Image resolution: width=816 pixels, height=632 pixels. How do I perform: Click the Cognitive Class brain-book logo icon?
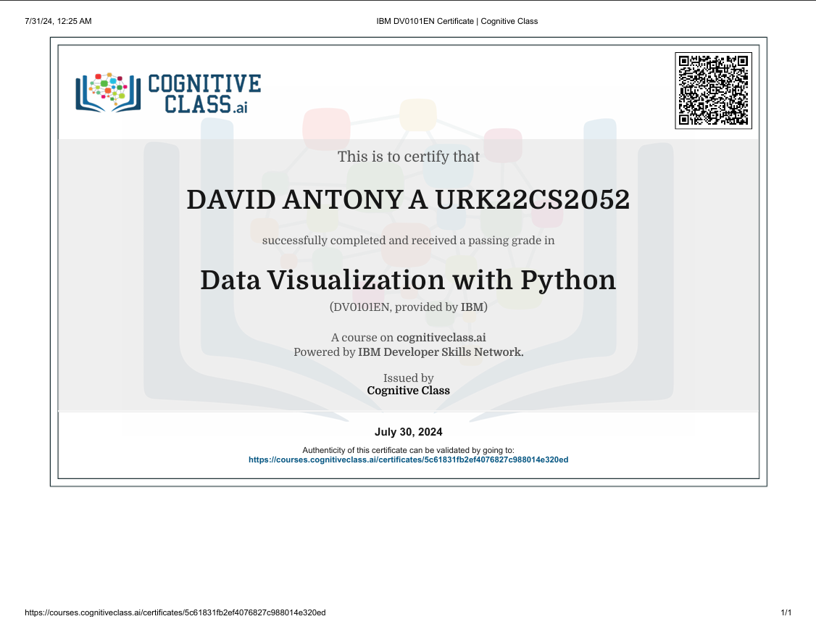tap(108, 93)
